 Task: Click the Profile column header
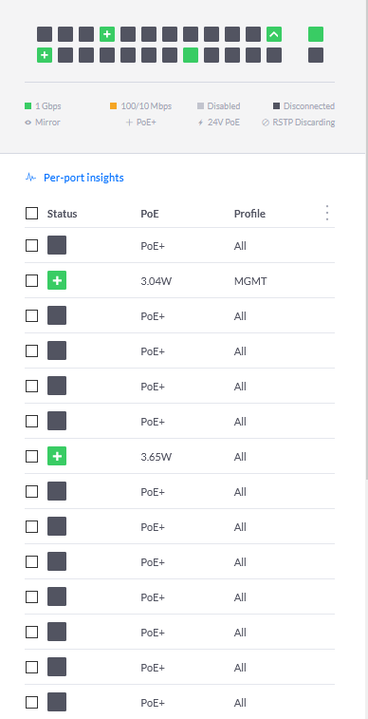(x=249, y=214)
